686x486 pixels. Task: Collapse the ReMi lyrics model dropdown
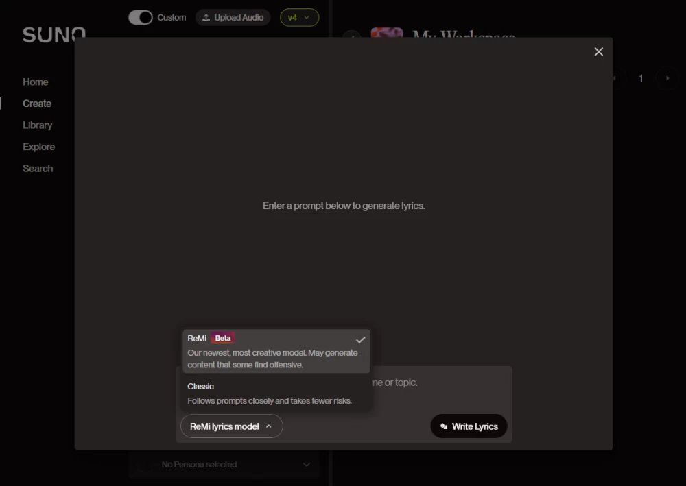[231, 426]
